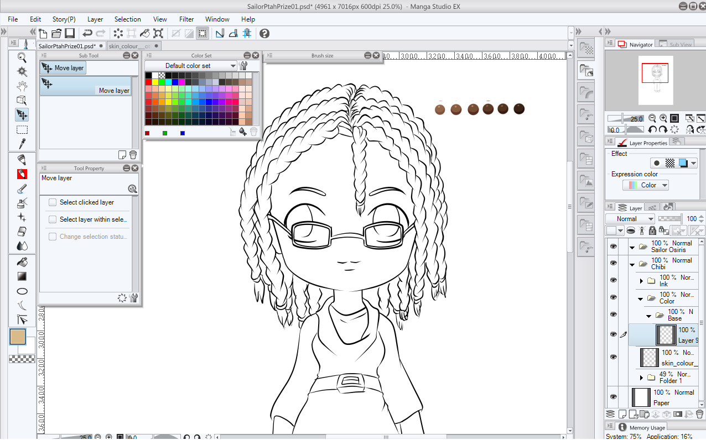Image resolution: width=706 pixels, height=440 pixels.
Task: Select Layer 9 thumbnail in layer list
Action: click(666, 334)
